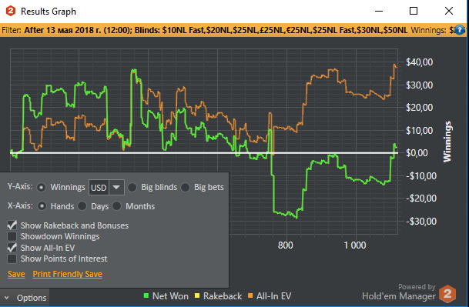Uncheck Show Rakeback and Bonuses

[x=12, y=225]
